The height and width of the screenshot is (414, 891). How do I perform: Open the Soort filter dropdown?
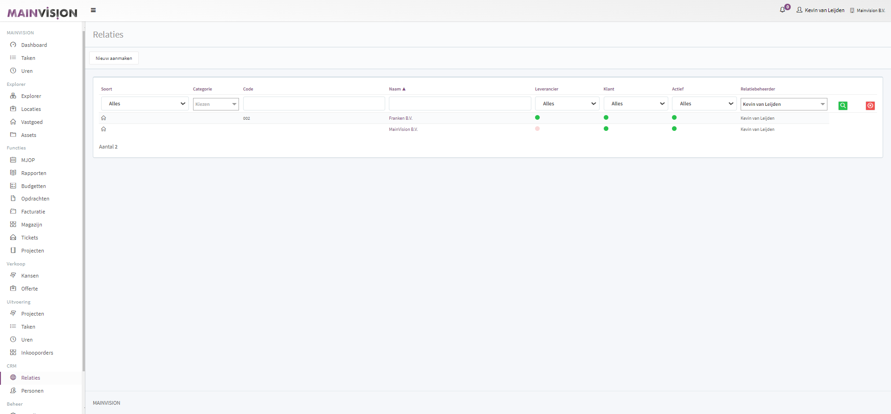[145, 103]
